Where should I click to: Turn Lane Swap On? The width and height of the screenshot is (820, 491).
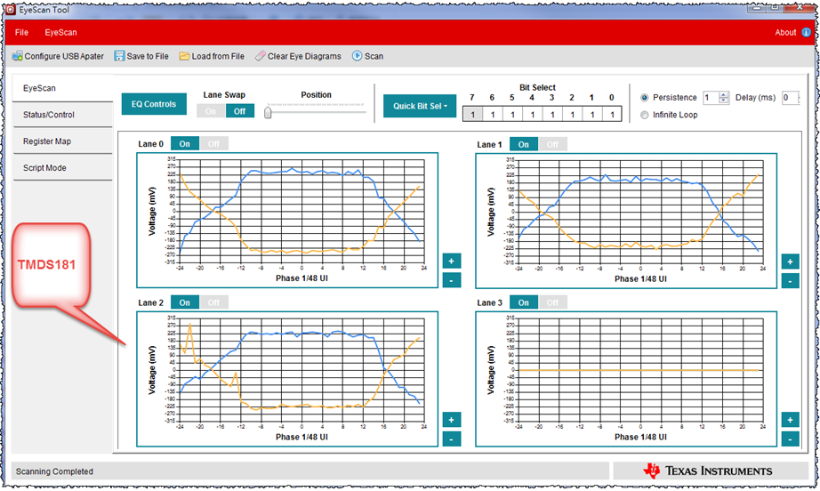(x=211, y=111)
